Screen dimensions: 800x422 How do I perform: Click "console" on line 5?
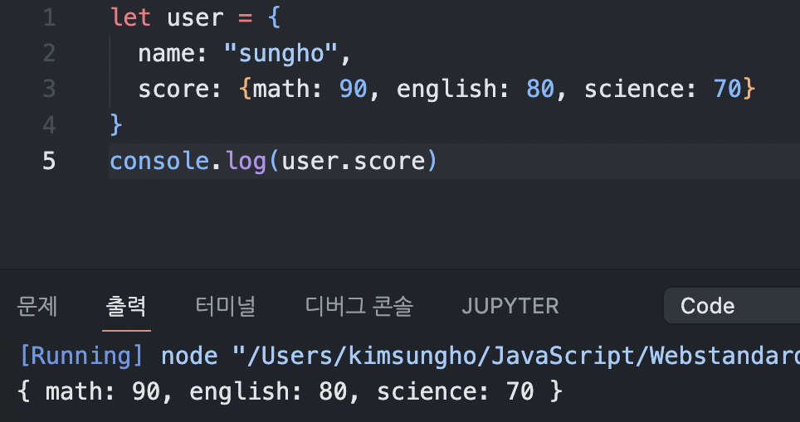[159, 161]
